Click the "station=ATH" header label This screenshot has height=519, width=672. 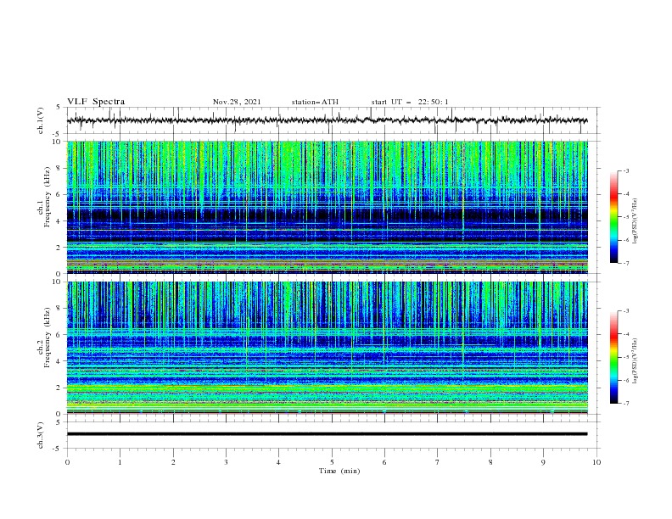pyautogui.click(x=315, y=102)
